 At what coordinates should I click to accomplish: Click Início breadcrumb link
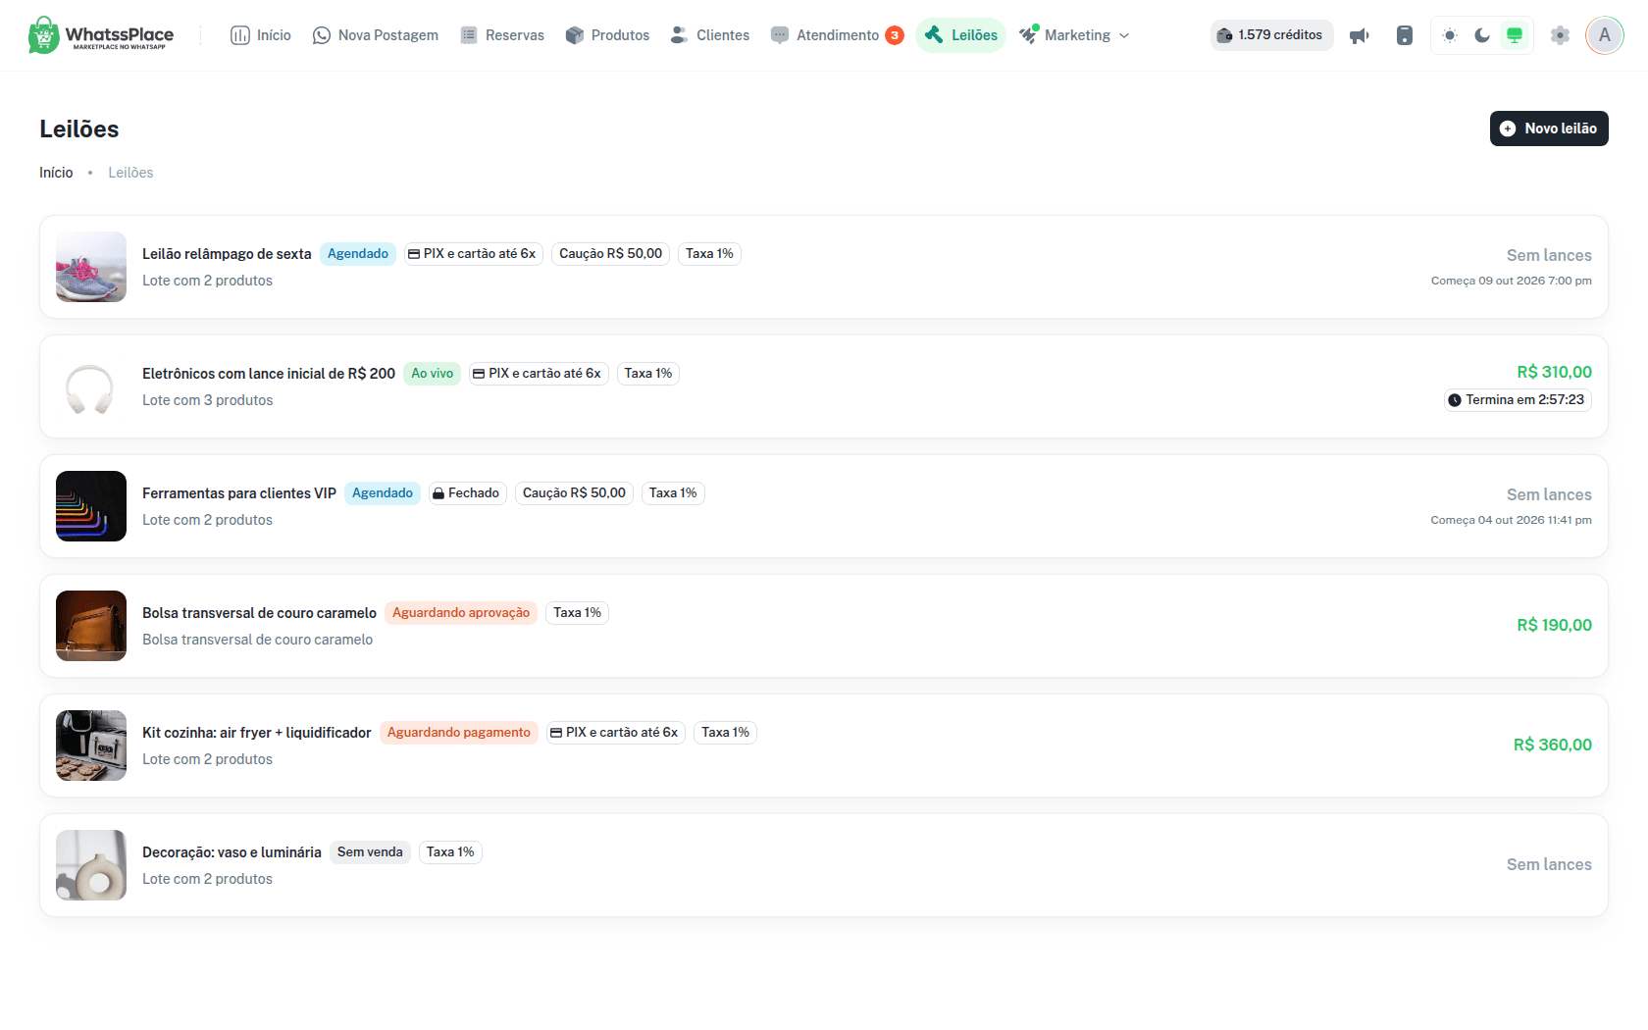tap(56, 173)
